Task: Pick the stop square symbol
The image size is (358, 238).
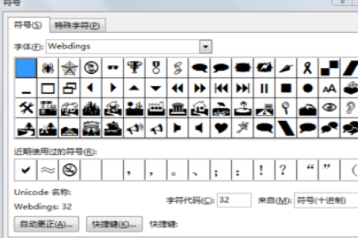Action: coord(286,89)
